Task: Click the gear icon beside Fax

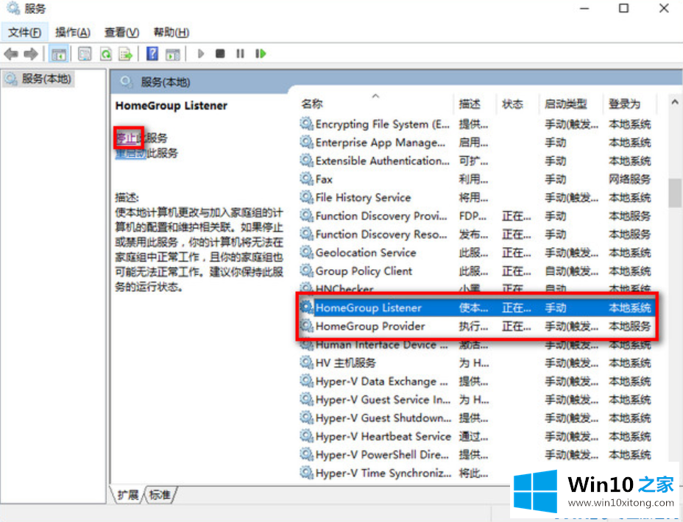Action: tap(307, 179)
